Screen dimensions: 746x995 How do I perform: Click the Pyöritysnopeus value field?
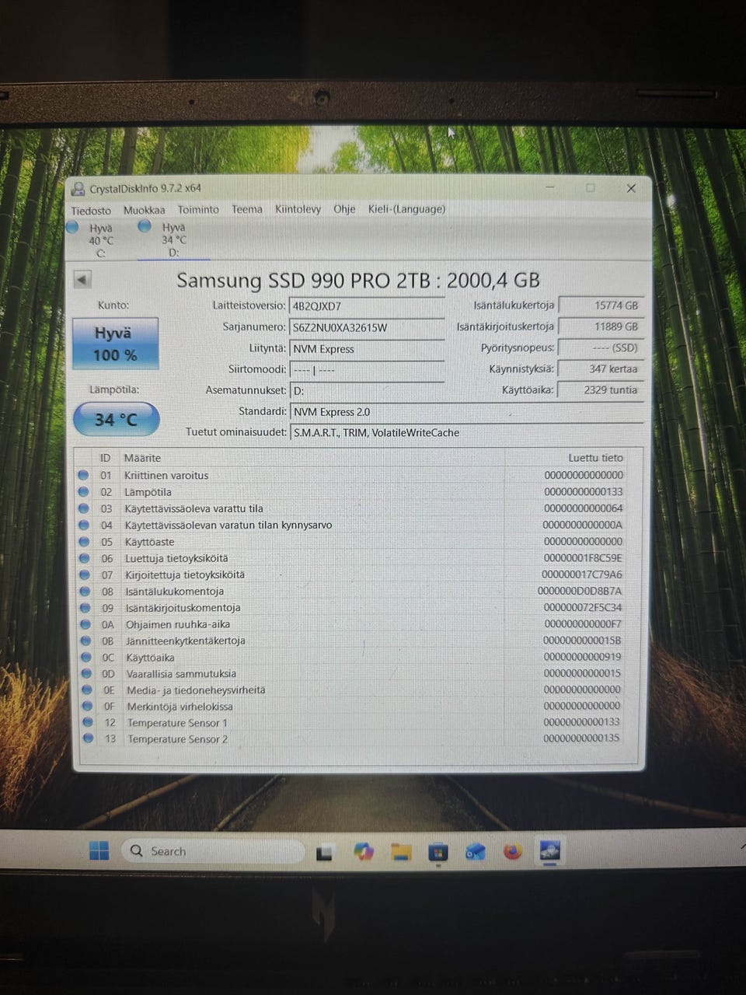coord(601,348)
